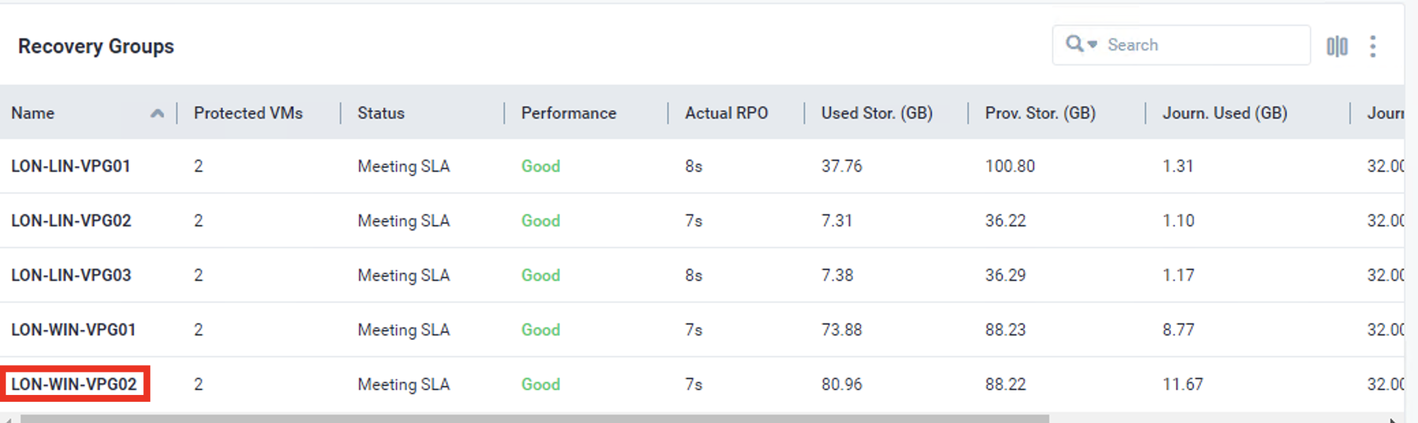Sort by the Status column header

coord(381,113)
